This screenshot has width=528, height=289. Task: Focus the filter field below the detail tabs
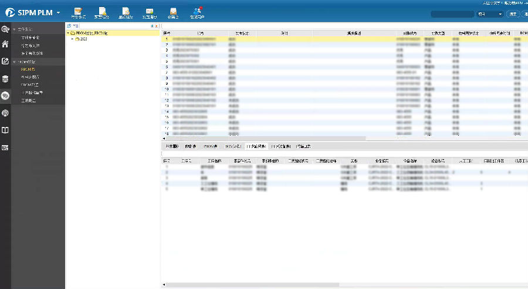[345, 154]
